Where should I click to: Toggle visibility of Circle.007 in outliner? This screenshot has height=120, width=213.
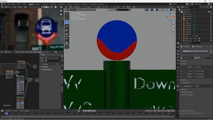point(211,16)
